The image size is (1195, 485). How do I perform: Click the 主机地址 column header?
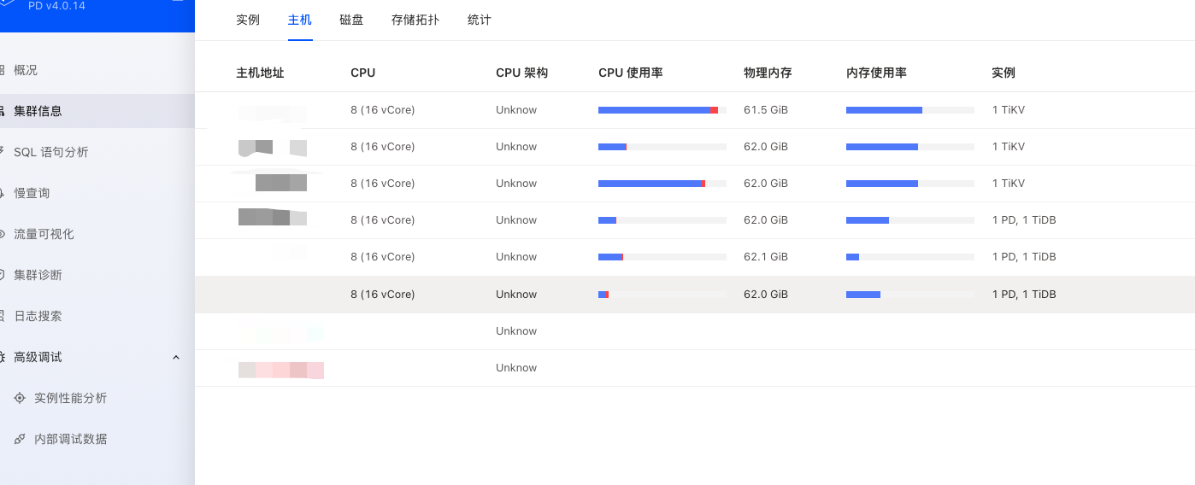(260, 73)
